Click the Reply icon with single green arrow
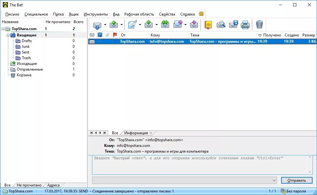Image resolution: width=317 pixels, height=195 pixels. [149, 24]
